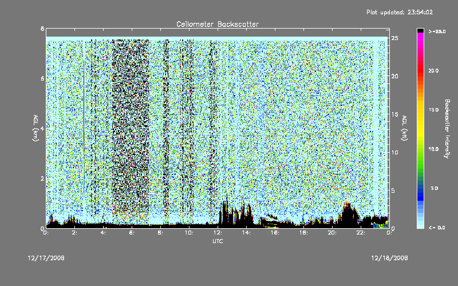Click the 15 kft tick label on right axis

tap(394, 114)
